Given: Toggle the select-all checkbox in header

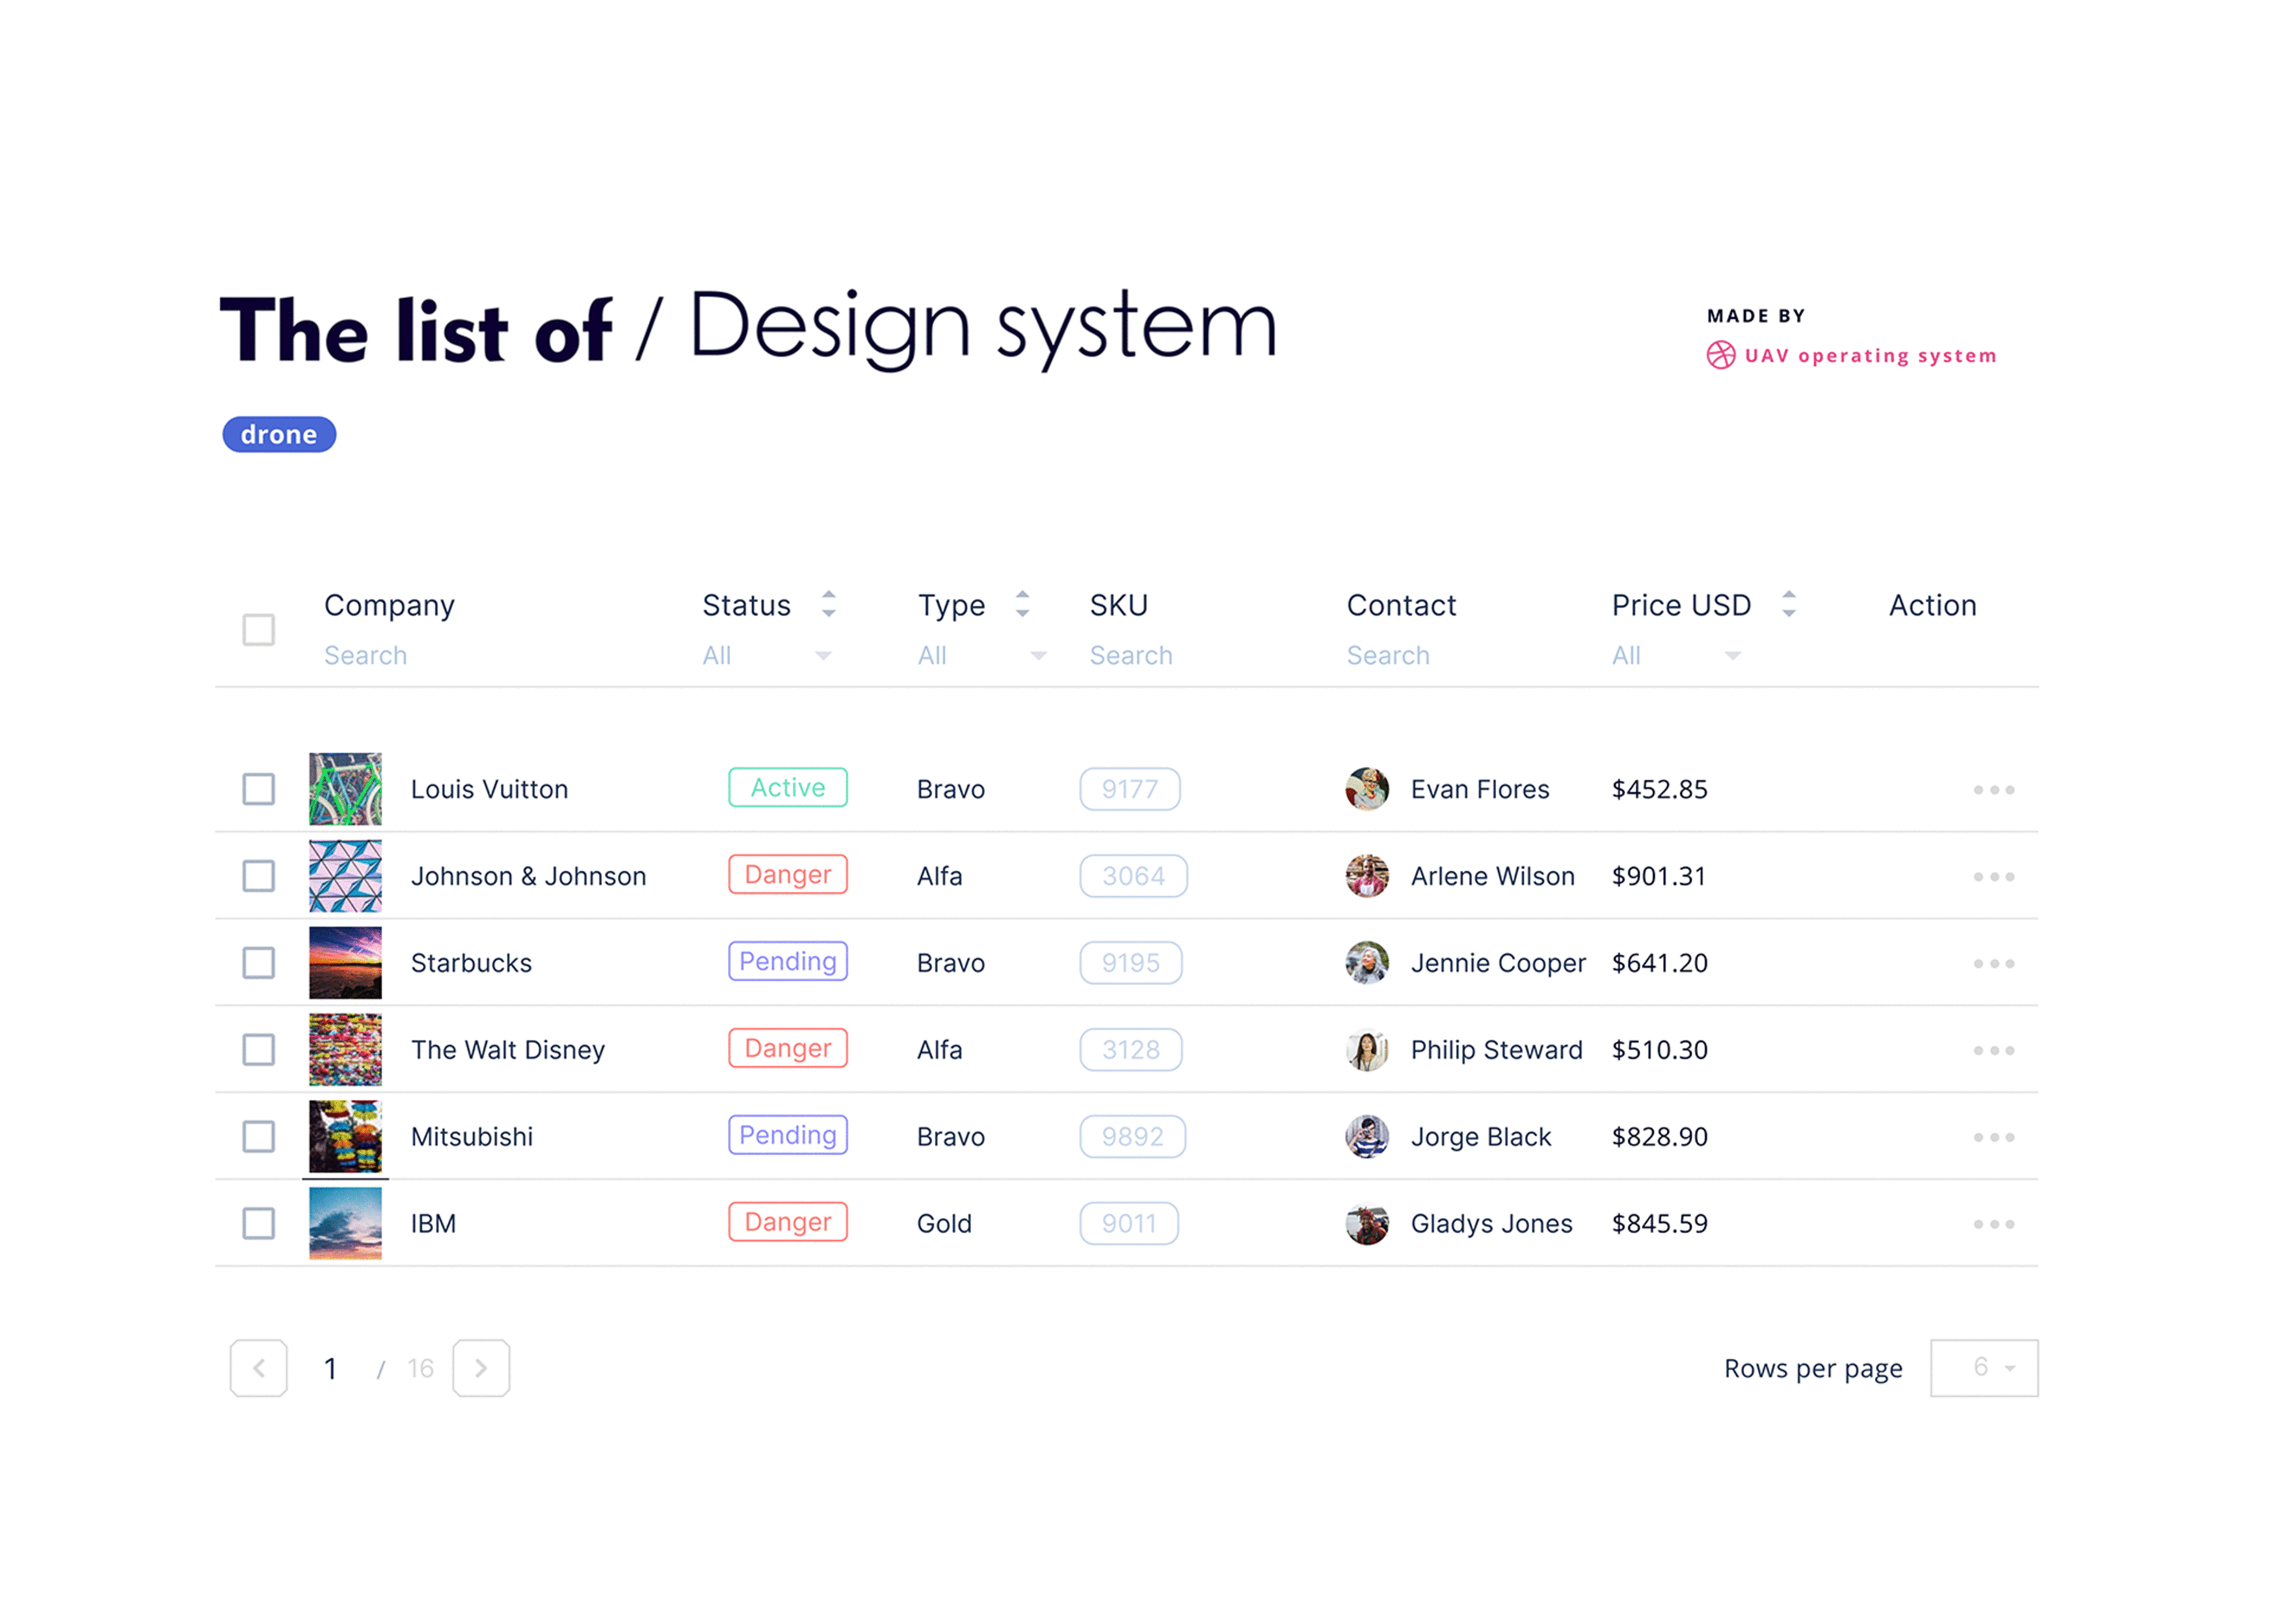Looking at the screenshot, I should pyautogui.click(x=259, y=630).
